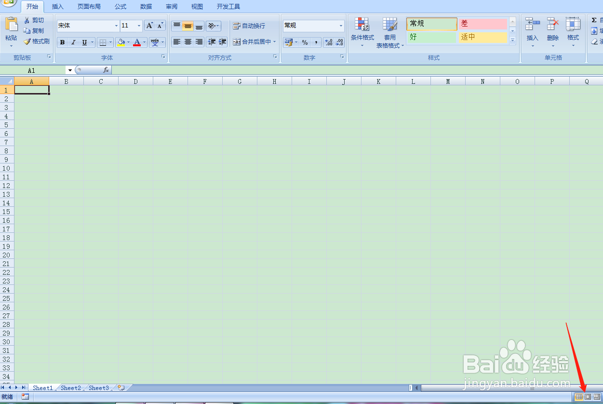The height and width of the screenshot is (404, 603).
Task: Apply the 差 (Bad) cell style
Action: click(482, 24)
